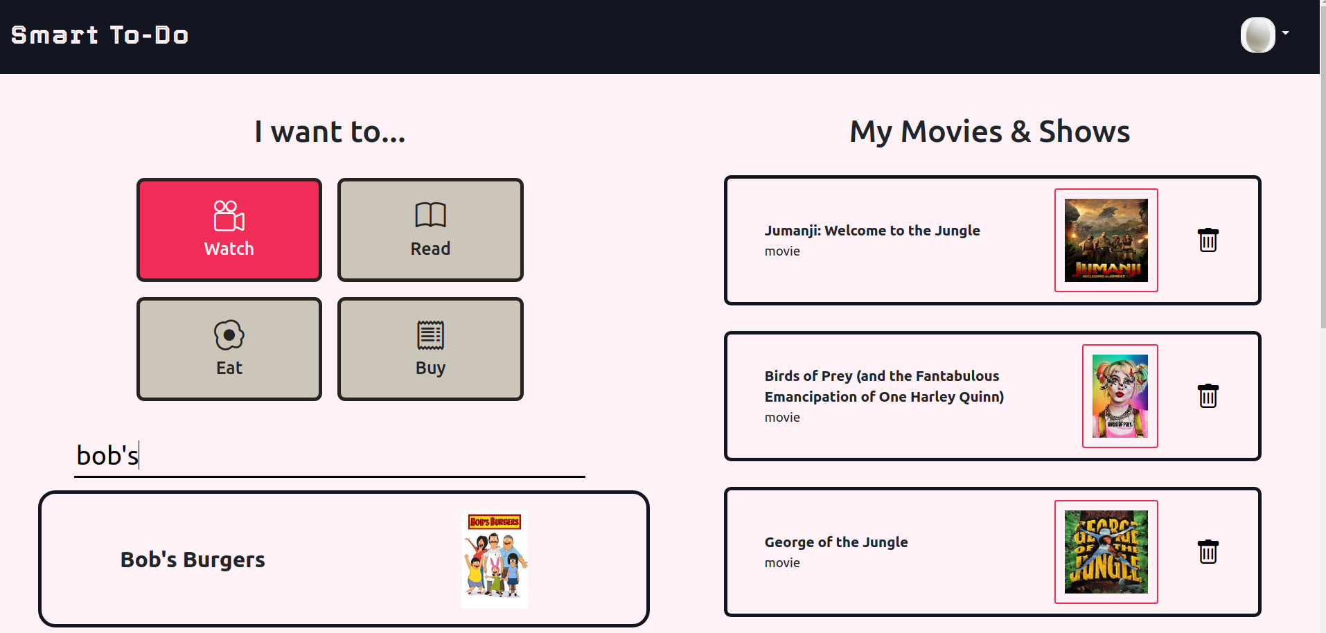The width and height of the screenshot is (1326, 633).
Task: Click the I want to... heading
Action: [330, 132]
